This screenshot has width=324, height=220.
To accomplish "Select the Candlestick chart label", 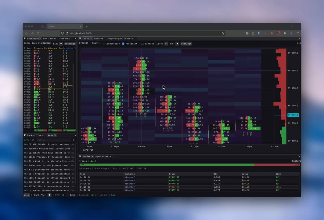I will (113, 44).
